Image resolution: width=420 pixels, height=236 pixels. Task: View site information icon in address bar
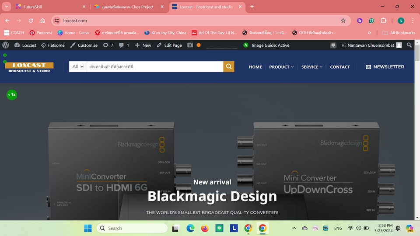[57, 21]
